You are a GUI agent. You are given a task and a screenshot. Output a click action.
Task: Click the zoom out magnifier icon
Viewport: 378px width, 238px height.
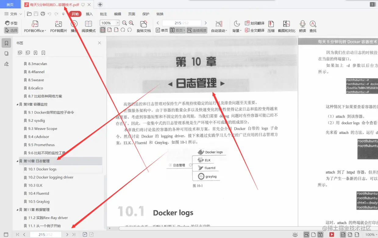click(x=124, y=23)
